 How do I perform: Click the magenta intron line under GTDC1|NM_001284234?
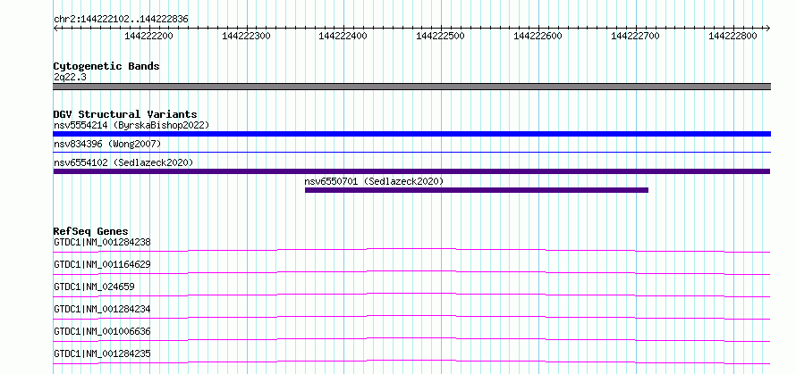411,315
